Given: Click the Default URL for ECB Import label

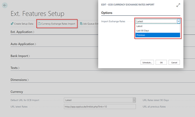Looking at the screenshot, I should tap(25, 100).
